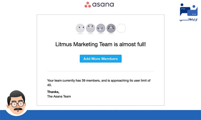
Task: Click the cartoon man with glasses avatar
Action: (17, 102)
